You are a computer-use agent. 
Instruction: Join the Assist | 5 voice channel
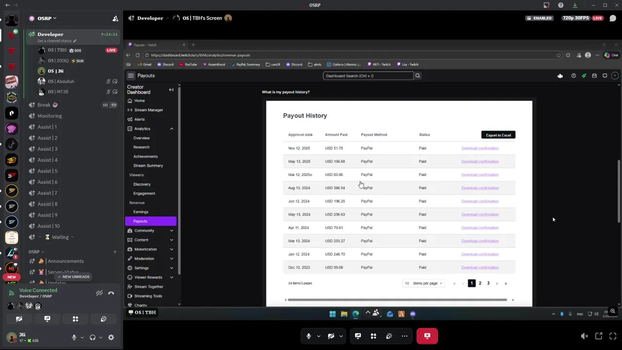tap(73, 171)
